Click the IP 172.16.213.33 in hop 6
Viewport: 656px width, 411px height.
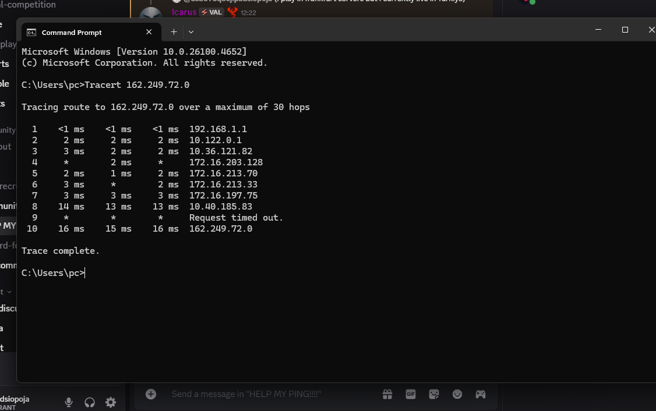point(223,185)
